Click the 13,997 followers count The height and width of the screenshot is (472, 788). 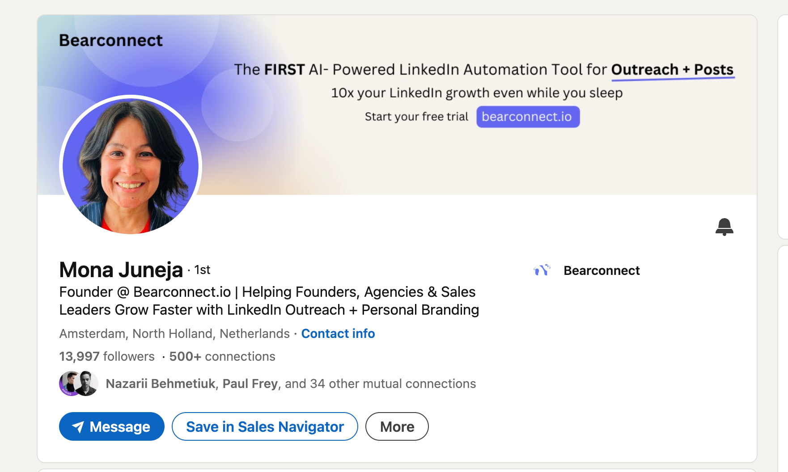point(106,356)
